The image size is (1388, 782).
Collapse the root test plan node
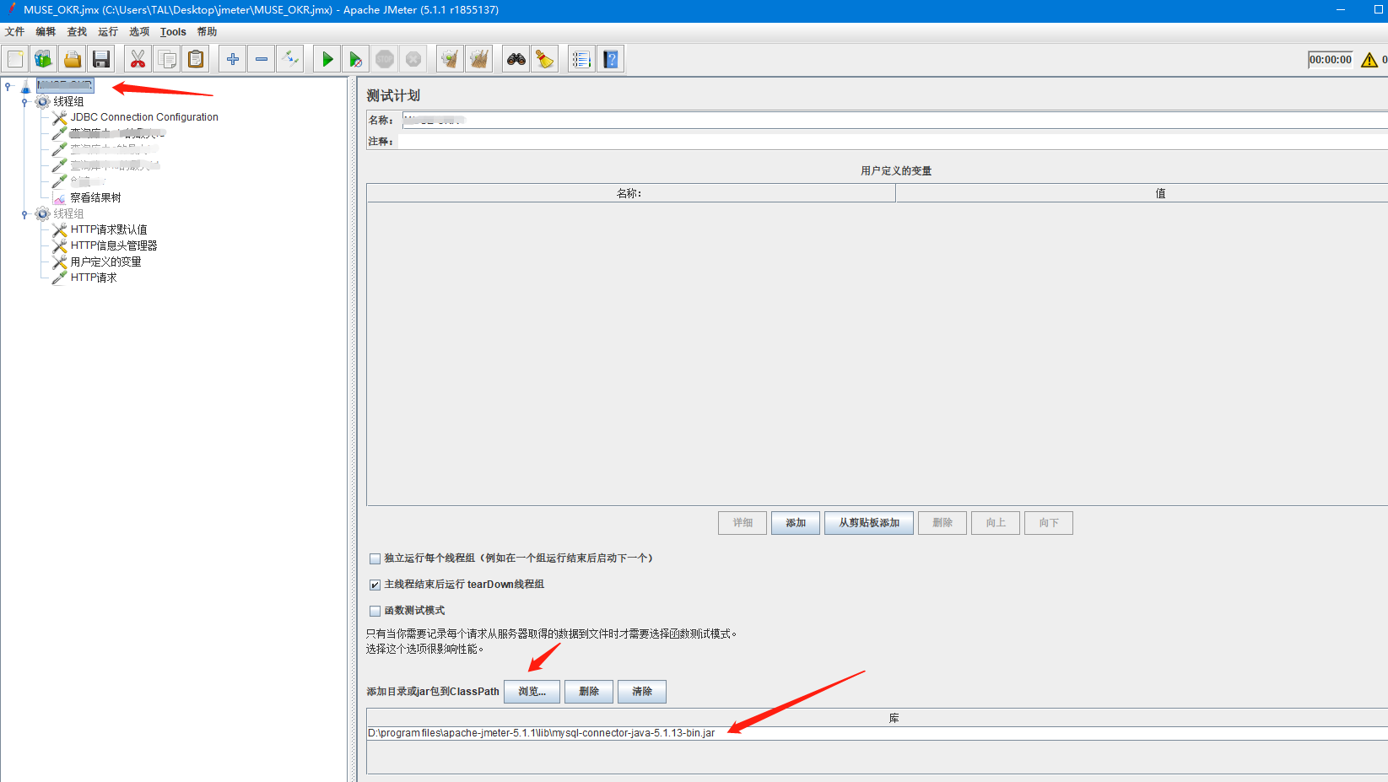coord(8,85)
